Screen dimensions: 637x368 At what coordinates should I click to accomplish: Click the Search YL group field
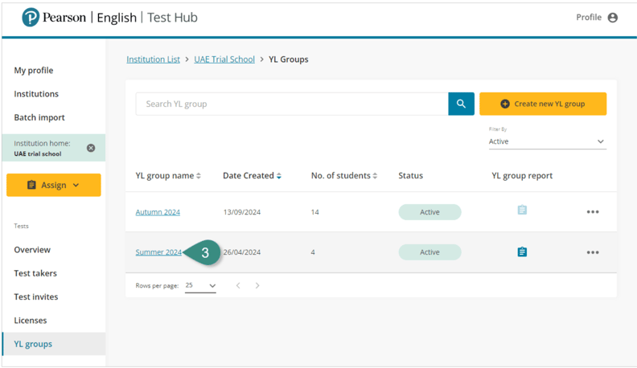291,104
